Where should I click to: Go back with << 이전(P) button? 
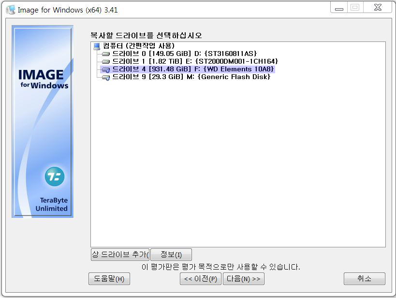(x=201, y=279)
